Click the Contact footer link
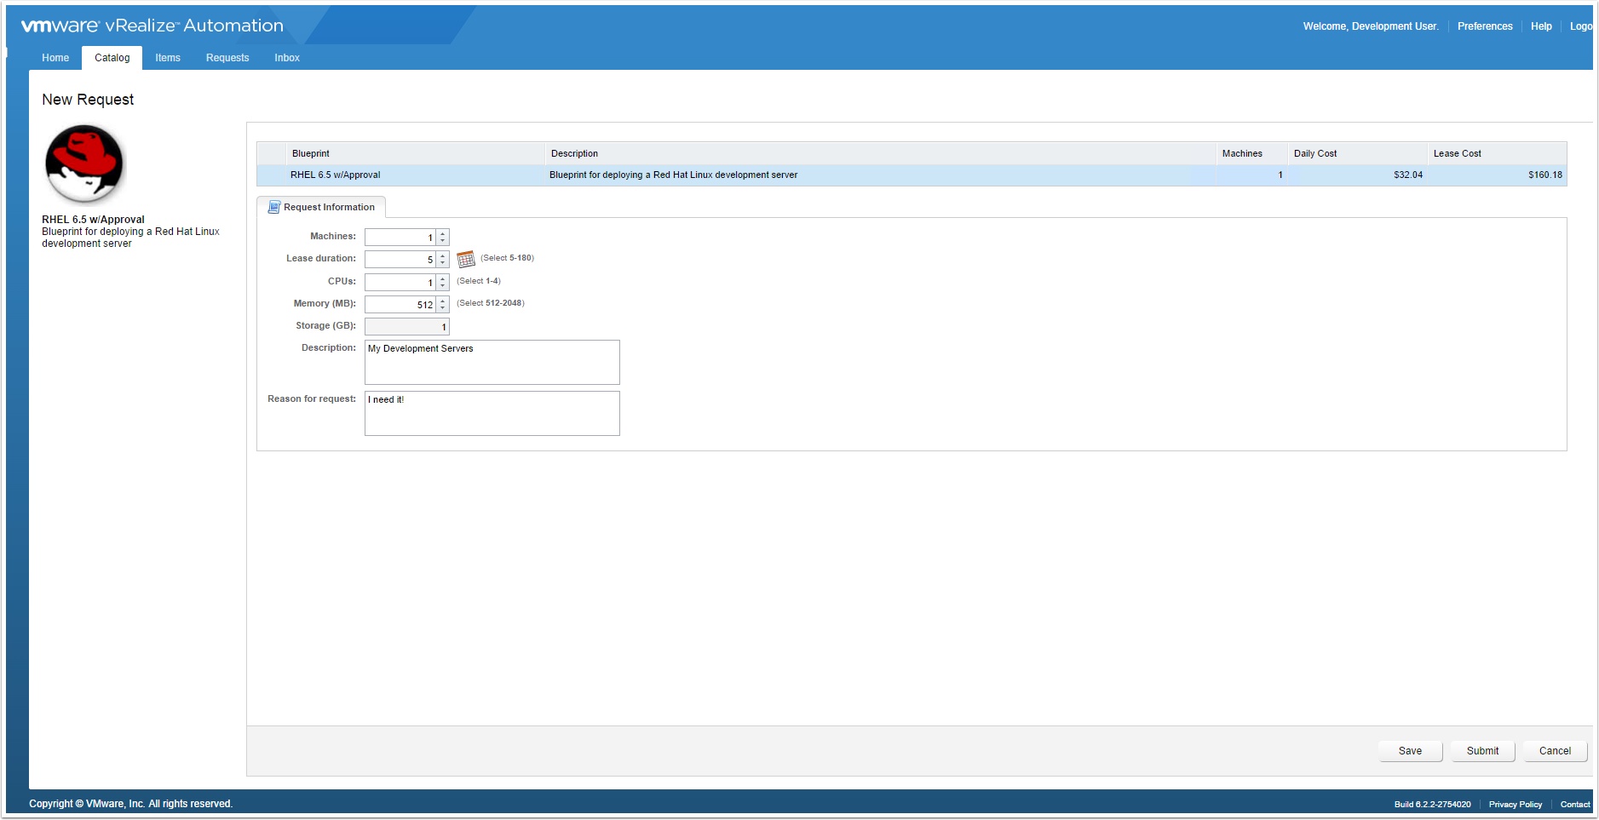The height and width of the screenshot is (820, 1599). point(1575,804)
